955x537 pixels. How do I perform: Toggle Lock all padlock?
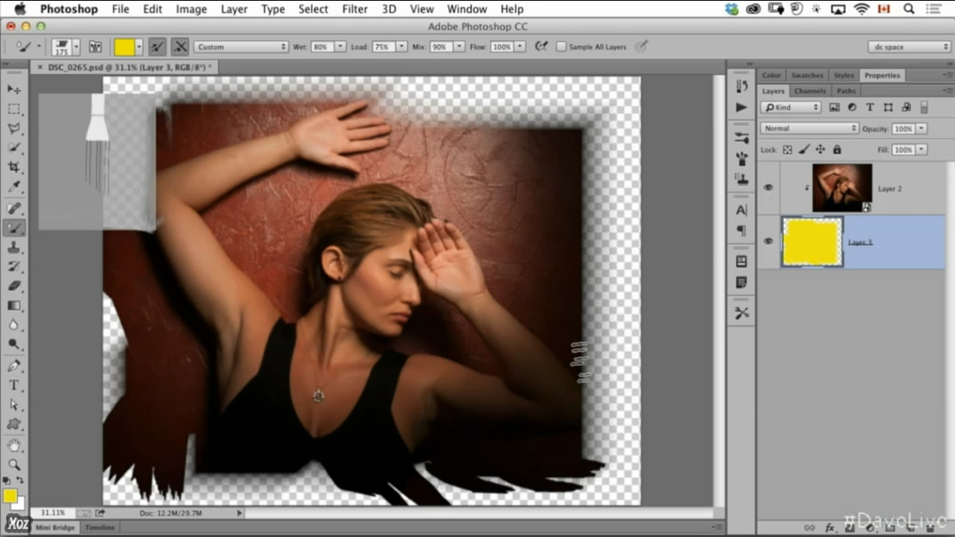[x=836, y=149]
